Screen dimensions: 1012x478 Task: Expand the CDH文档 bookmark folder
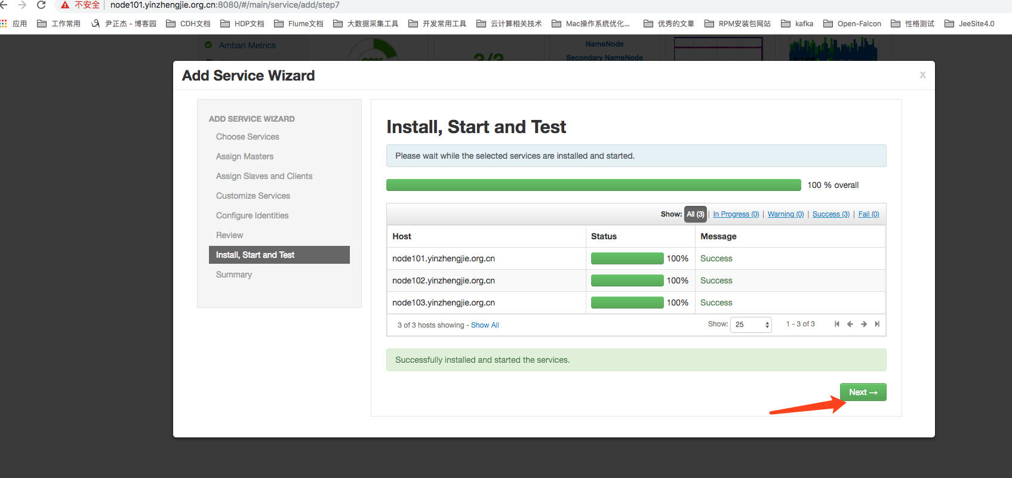(x=188, y=24)
